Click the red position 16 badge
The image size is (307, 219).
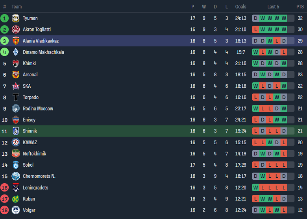[x=5, y=188]
